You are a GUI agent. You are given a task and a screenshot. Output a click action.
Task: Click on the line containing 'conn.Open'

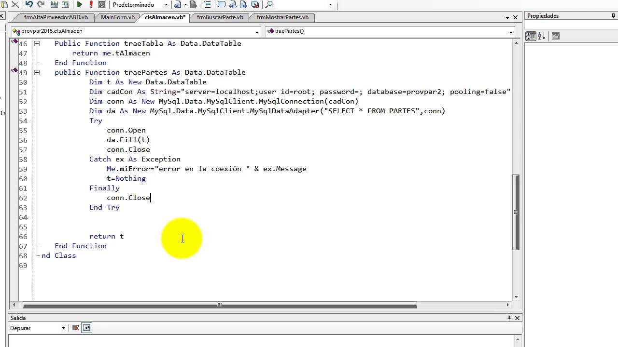[126, 130]
